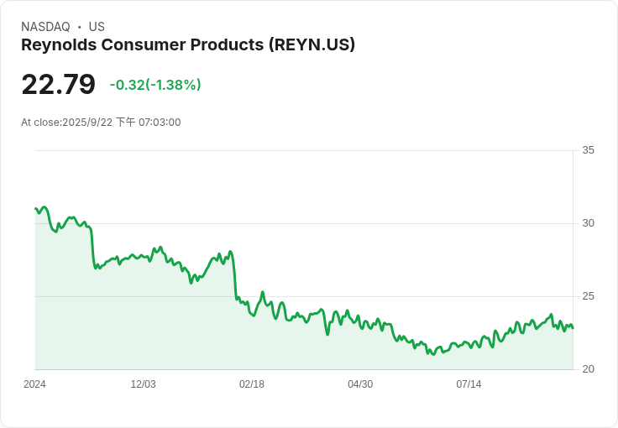The width and height of the screenshot is (618, 428).
Task: Select the 2024 x-axis date label
Action: click(34, 384)
